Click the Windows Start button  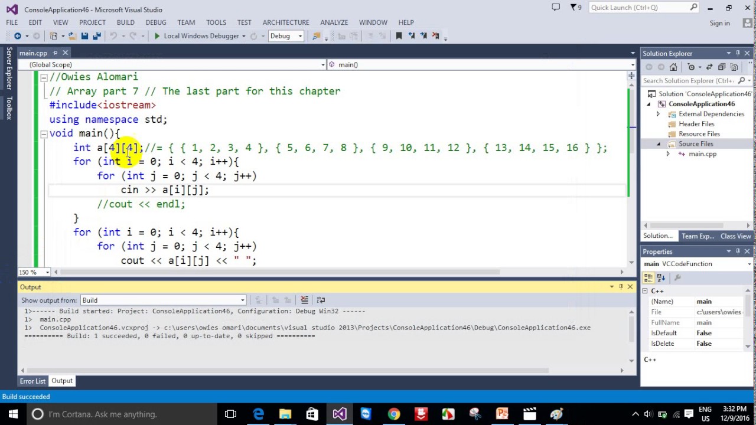(x=13, y=414)
